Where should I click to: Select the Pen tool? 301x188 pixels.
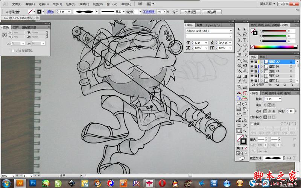click(x=239, y=40)
